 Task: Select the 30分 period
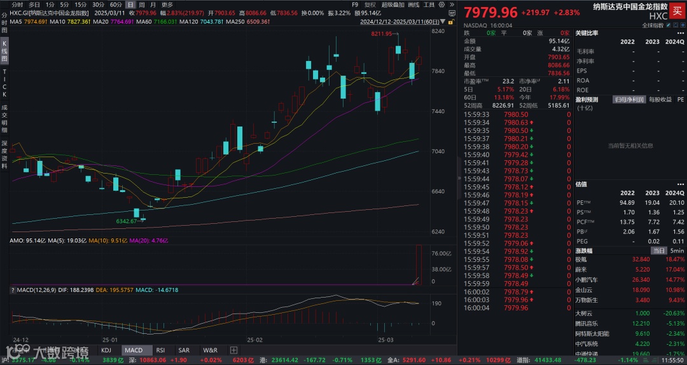(x=98, y=4)
